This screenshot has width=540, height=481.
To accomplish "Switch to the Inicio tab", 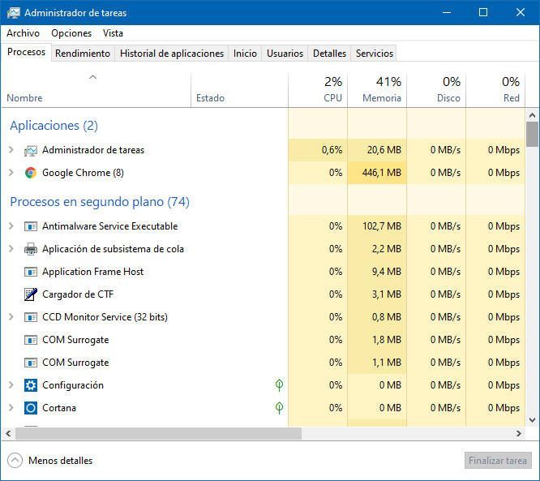I will coord(245,54).
